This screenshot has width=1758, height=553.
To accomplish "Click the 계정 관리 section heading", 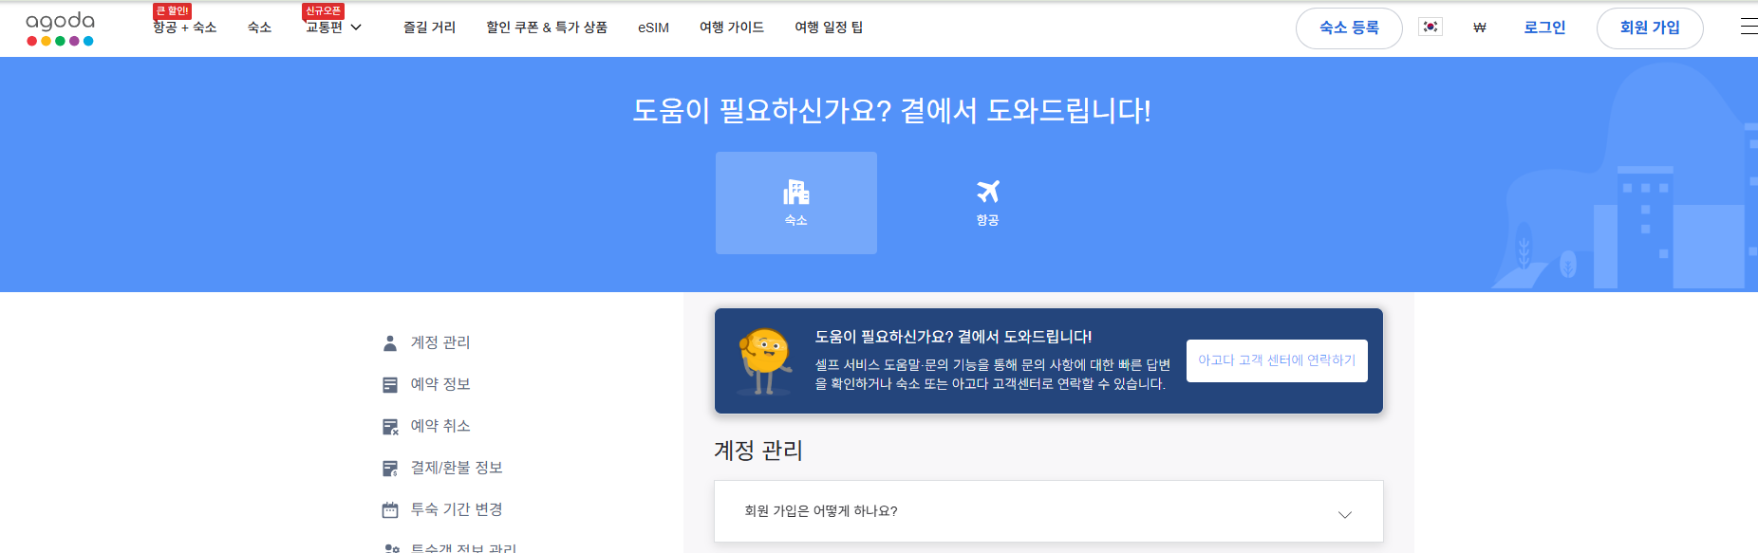I will click(x=758, y=451).
